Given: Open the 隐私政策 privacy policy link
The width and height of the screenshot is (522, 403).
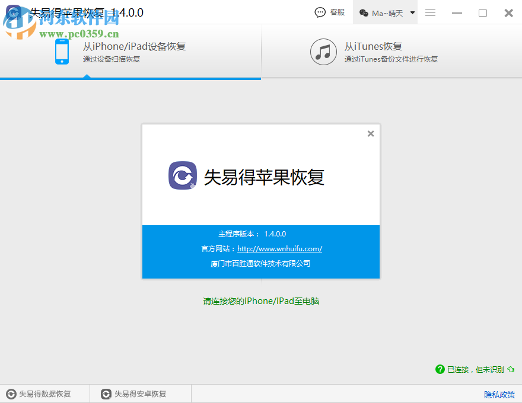Looking at the screenshot, I should (499, 393).
